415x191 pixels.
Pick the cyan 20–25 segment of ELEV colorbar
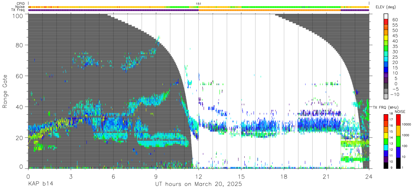point(386,60)
